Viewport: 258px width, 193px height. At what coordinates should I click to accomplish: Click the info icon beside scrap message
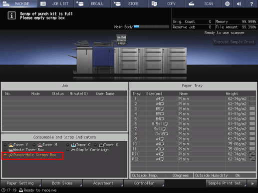11,16
